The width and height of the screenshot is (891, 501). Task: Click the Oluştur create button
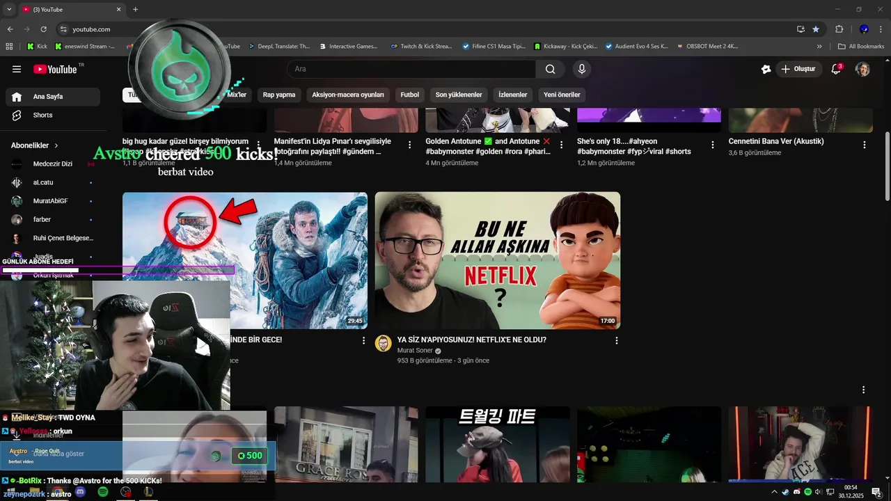pyautogui.click(x=798, y=69)
